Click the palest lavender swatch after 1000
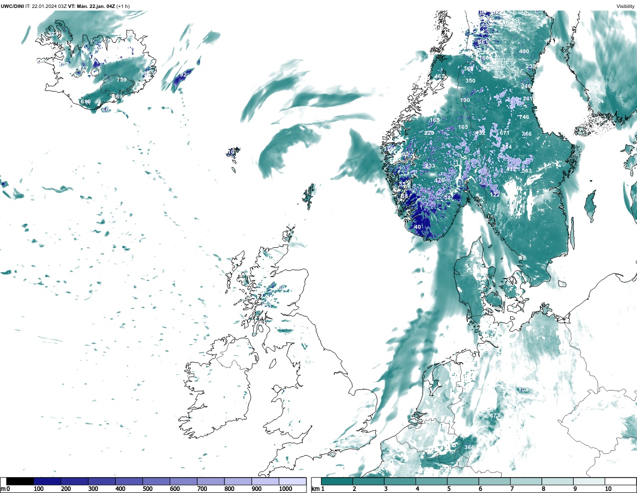 pyautogui.click(x=292, y=482)
